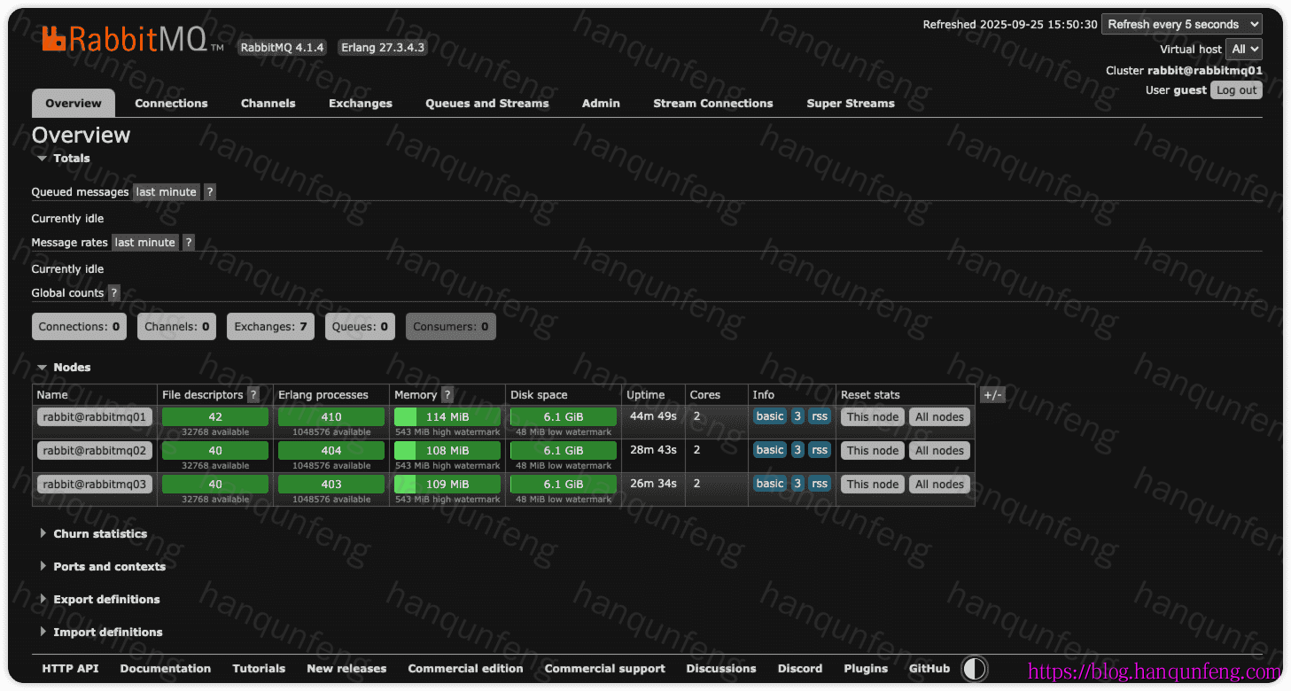Open the Super Streams tab
Image resolution: width=1291 pixels, height=691 pixels.
point(851,104)
